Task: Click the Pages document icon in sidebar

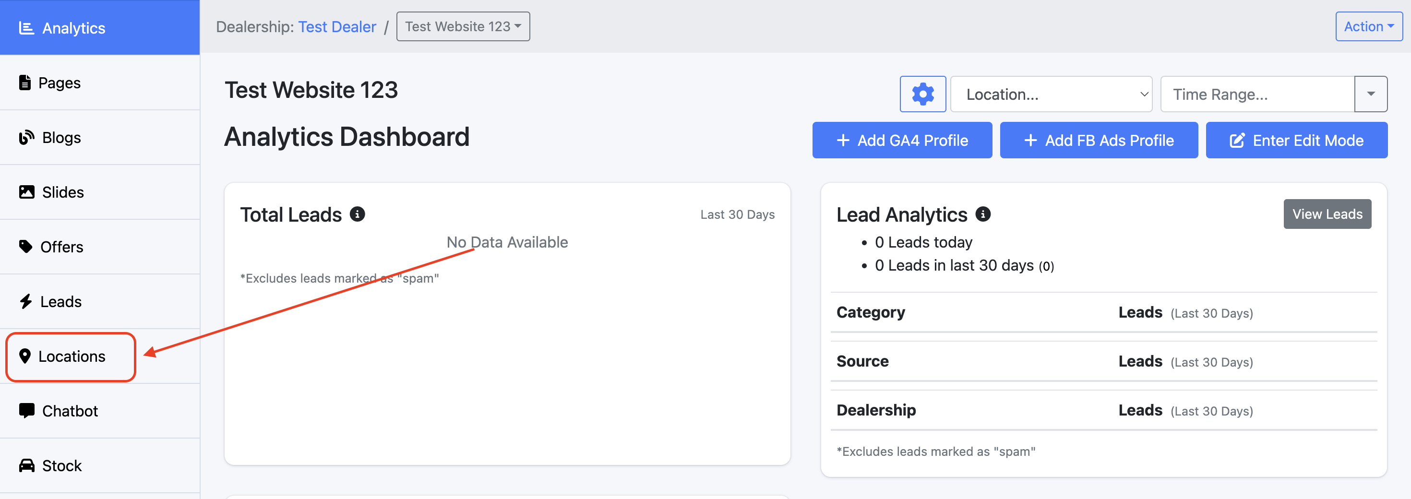Action: [x=24, y=83]
